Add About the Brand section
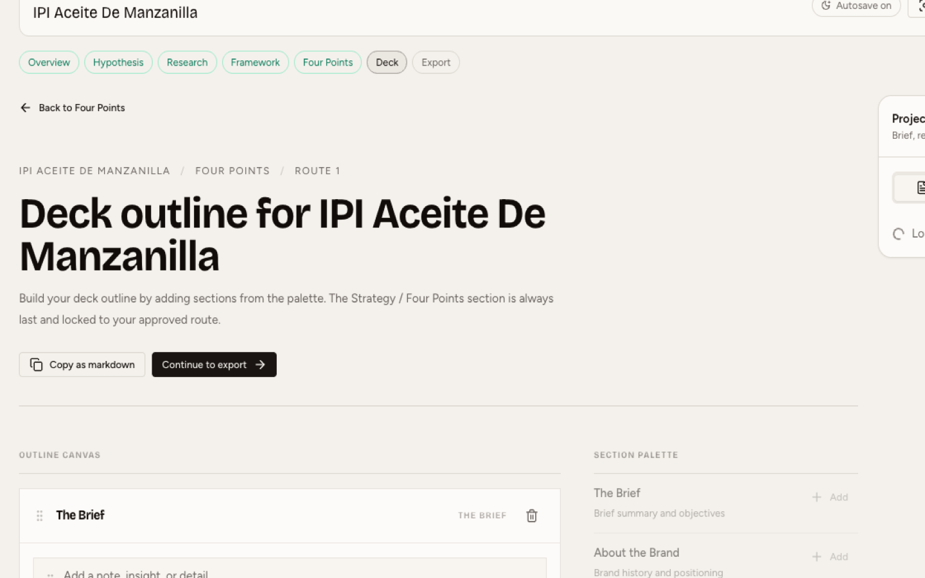 [x=830, y=557]
